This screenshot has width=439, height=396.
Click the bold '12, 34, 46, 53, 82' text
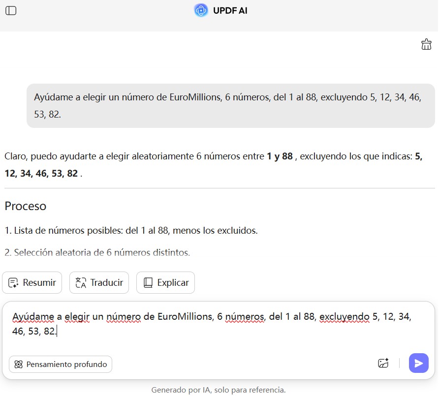(41, 173)
